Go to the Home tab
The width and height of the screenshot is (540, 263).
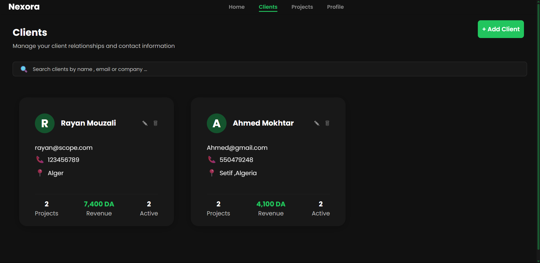236,7
